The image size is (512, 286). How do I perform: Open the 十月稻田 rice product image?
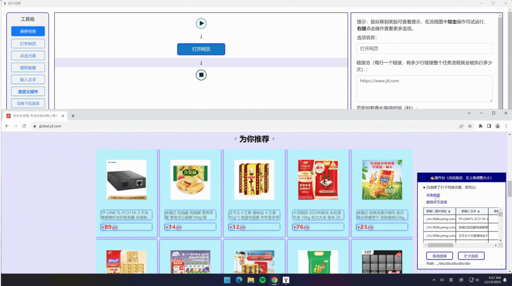coord(318,180)
